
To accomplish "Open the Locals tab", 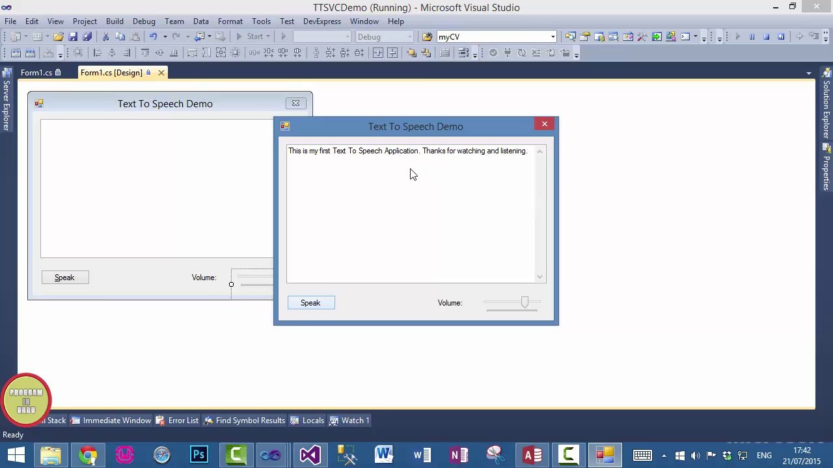I will point(307,421).
